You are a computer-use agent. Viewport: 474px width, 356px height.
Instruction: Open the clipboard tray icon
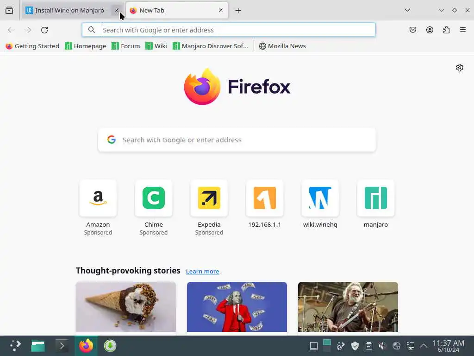(x=369, y=346)
